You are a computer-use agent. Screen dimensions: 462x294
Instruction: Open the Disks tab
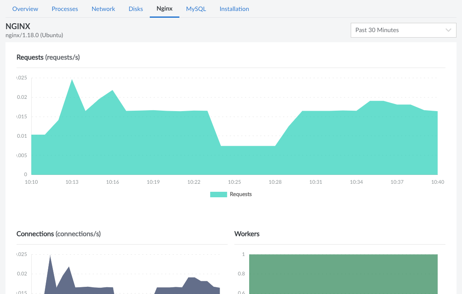click(135, 8)
